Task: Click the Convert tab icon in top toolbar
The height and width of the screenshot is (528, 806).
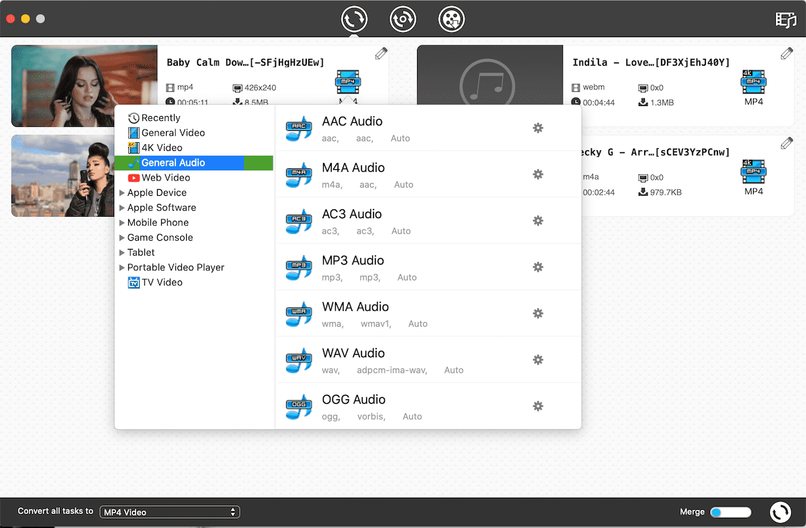Action: (354, 19)
